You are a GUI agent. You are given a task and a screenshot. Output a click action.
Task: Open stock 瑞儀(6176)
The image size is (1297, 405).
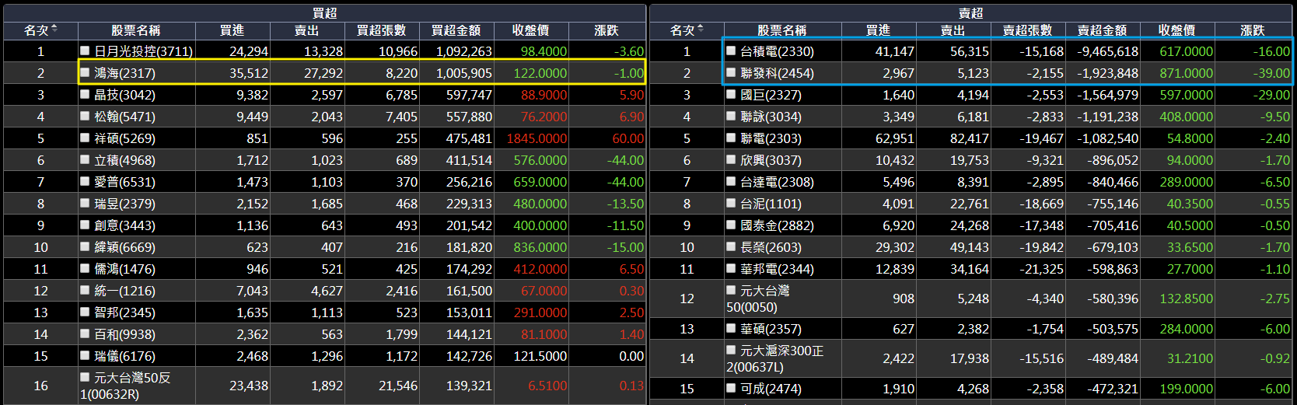click(x=124, y=356)
